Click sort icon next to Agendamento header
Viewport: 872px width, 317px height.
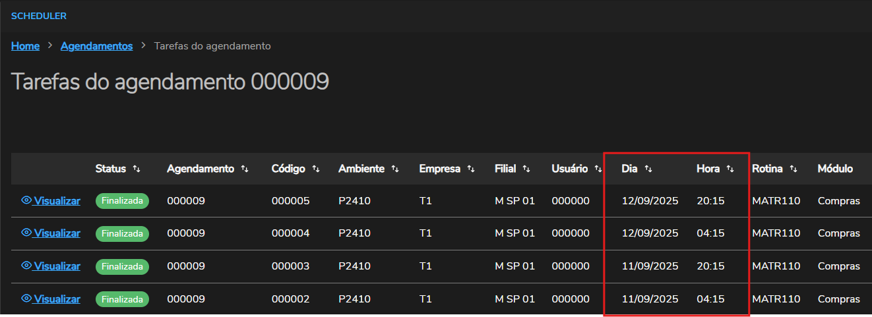245,169
